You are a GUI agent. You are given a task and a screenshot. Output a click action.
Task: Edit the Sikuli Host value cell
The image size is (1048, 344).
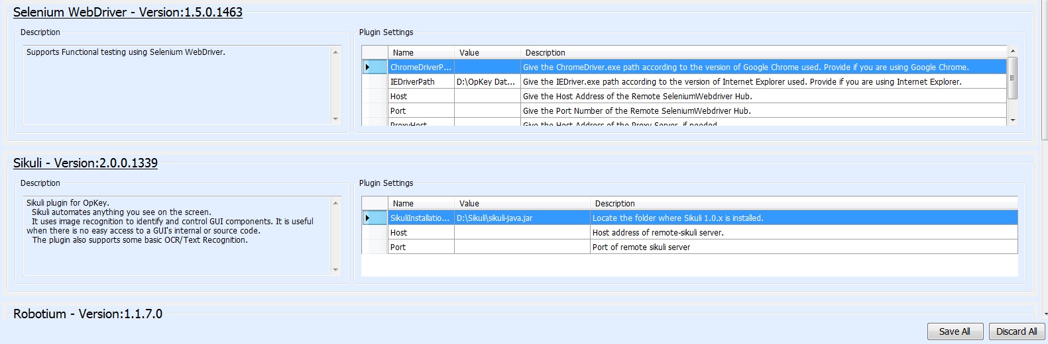point(522,232)
